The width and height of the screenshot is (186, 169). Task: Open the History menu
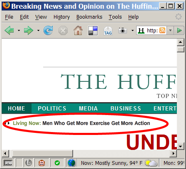(61, 17)
